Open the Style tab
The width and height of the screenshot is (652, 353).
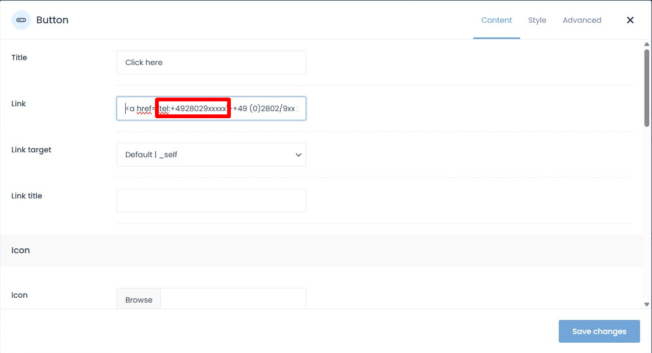pyautogui.click(x=537, y=20)
